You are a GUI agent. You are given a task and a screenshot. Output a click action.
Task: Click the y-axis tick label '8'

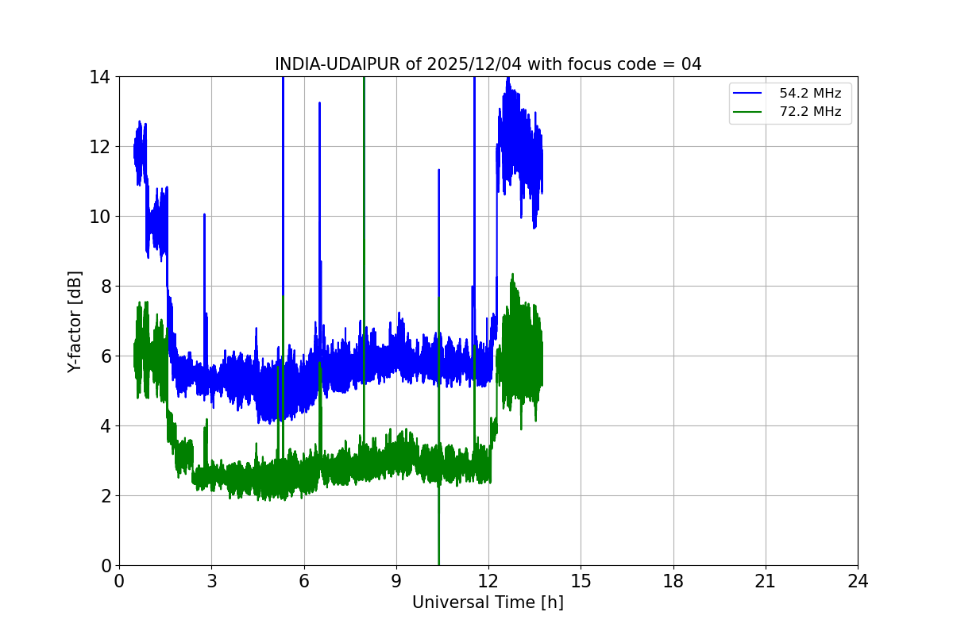coord(106,287)
